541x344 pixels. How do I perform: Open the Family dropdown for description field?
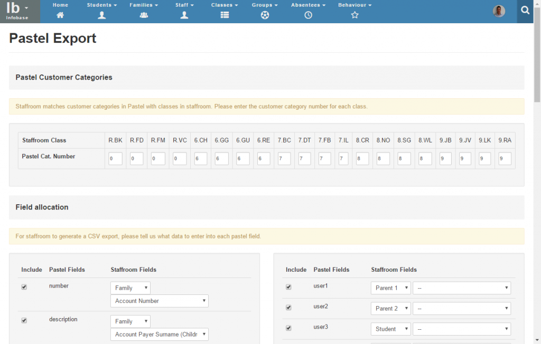(x=130, y=321)
